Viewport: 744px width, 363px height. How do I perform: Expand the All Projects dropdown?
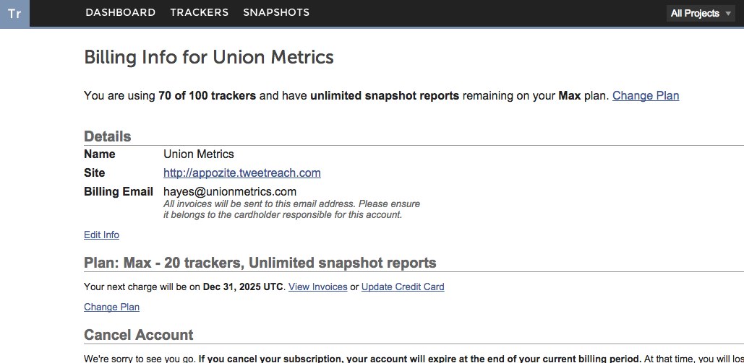point(701,13)
